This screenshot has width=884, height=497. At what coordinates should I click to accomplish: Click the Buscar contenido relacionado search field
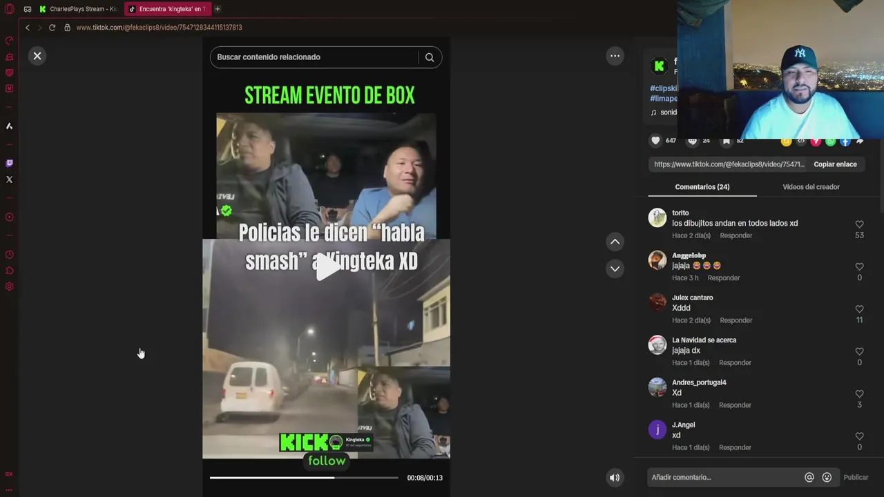[315, 57]
